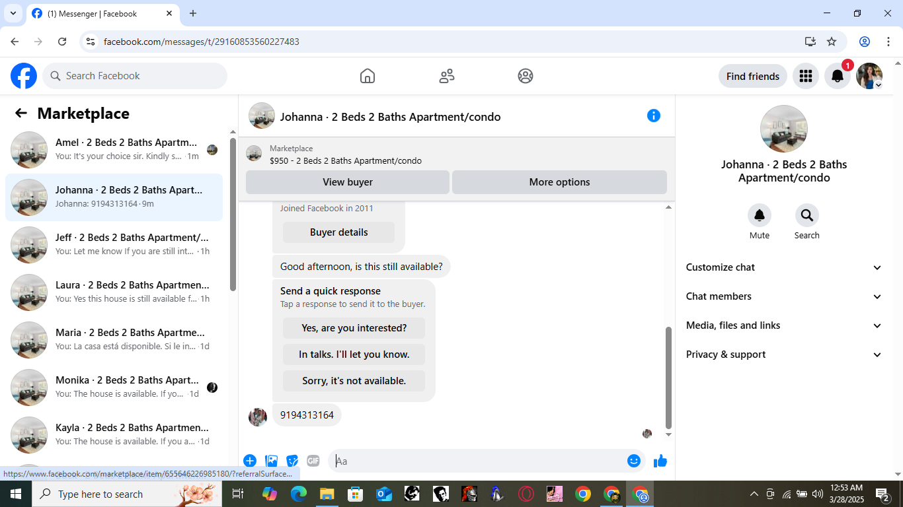This screenshot has height=507, width=903.
Task: Expand the Chat members section
Action: pos(784,296)
